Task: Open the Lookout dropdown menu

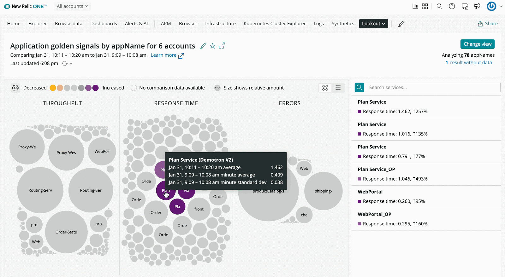Action: point(373,24)
